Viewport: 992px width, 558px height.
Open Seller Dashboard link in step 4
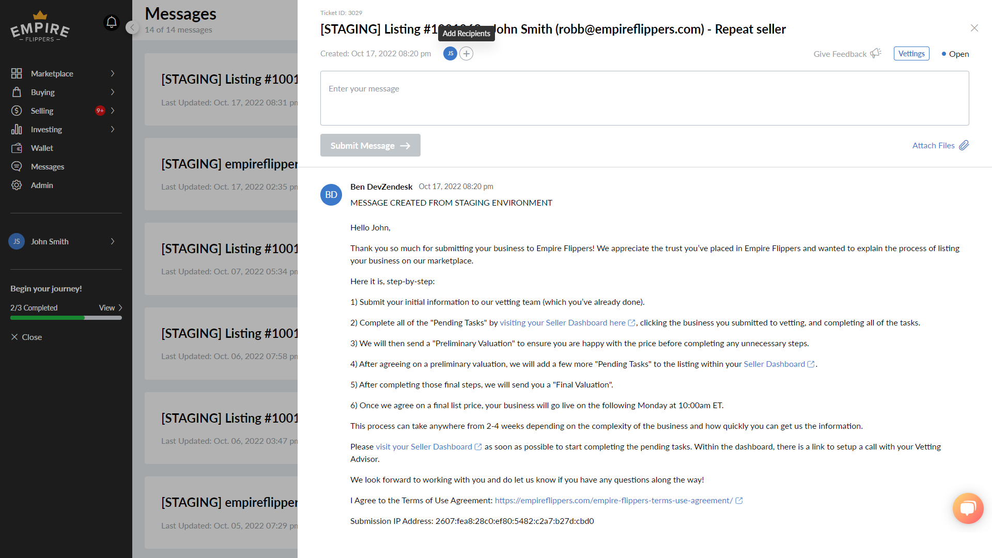click(x=779, y=364)
